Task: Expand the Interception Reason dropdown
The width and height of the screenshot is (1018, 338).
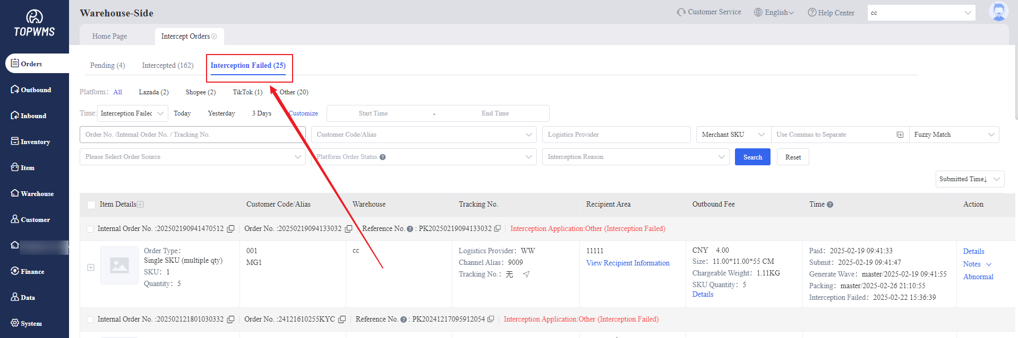Action: (635, 157)
